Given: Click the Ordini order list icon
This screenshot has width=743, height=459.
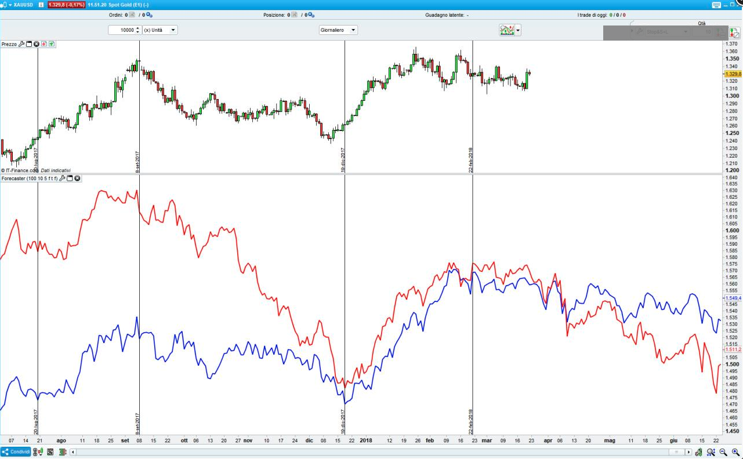Looking at the screenshot, I should click(132, 15).
